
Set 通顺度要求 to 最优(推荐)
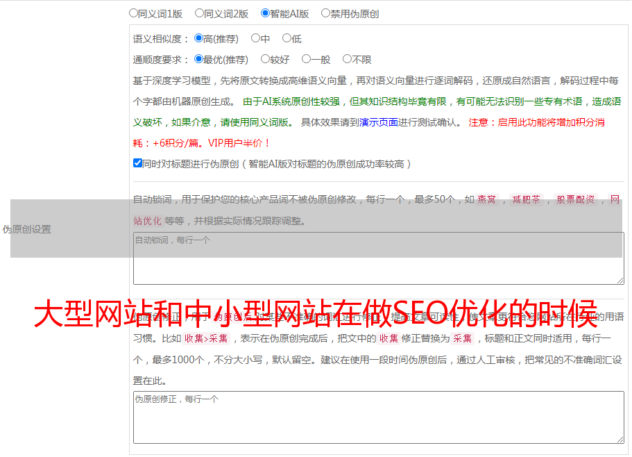coord(198,59)
